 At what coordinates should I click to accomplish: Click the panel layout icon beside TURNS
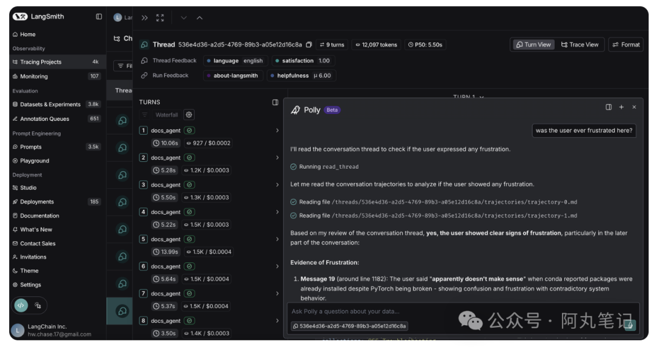[275, 102]
